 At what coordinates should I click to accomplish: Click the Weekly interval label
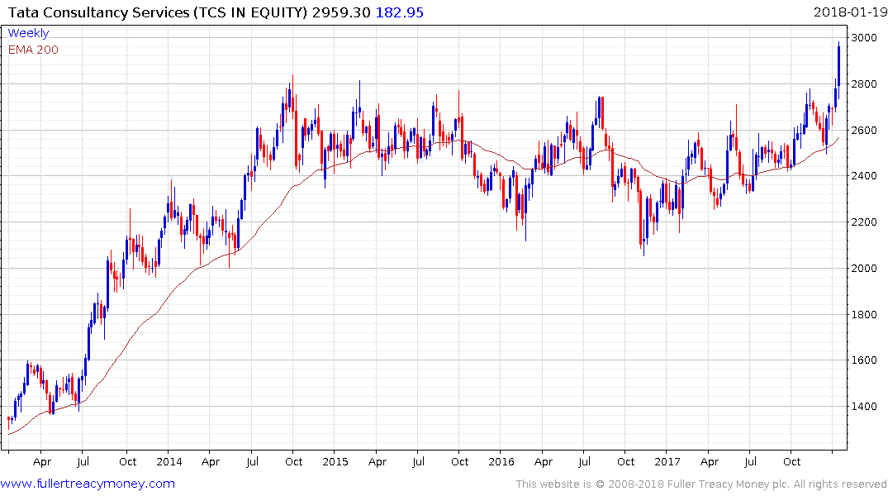28,33
